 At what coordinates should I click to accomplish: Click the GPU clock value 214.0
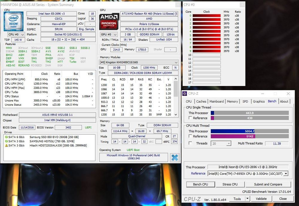(116, 49)
